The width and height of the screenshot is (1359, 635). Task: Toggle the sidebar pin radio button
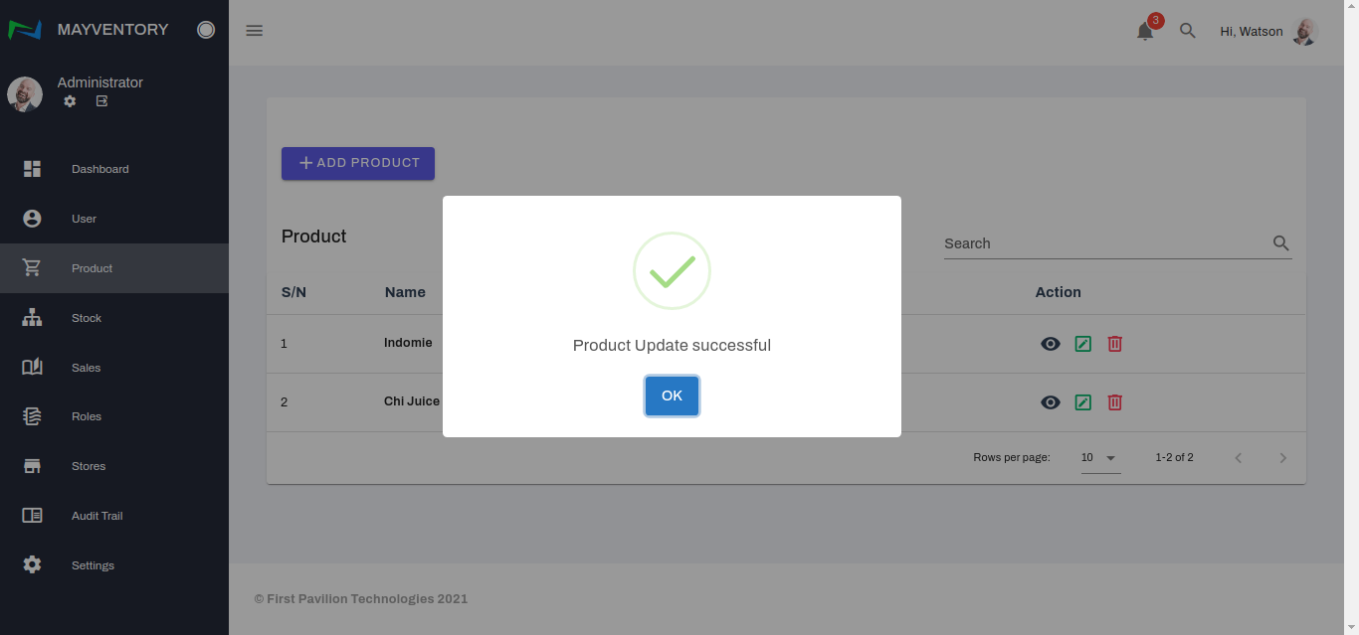pyautogui.click(x=206, y=30)
